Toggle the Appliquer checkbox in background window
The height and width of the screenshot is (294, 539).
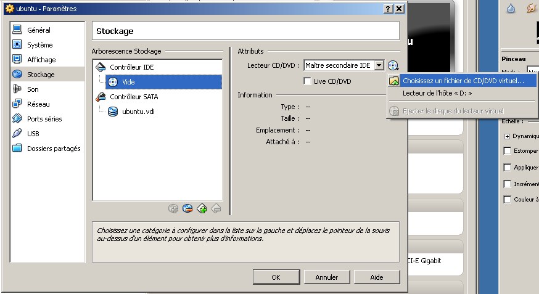(x=507, y=167)
